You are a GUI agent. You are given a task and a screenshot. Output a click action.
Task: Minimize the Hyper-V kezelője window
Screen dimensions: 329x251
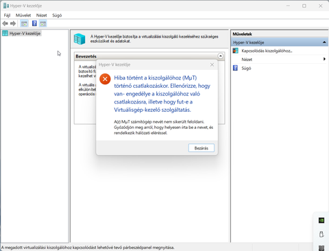click(288, 5)
